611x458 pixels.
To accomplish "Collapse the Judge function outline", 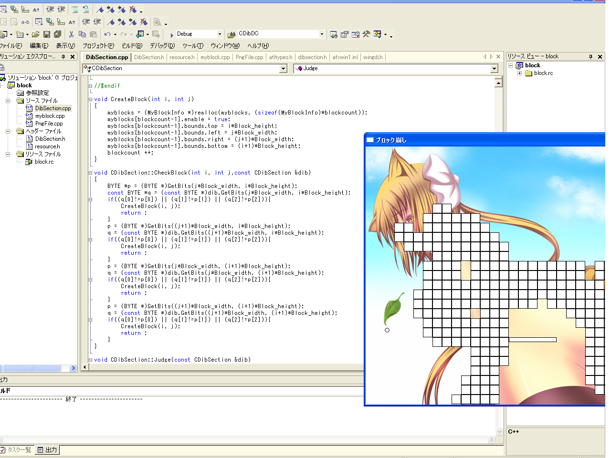I will [x=90, y=360].
